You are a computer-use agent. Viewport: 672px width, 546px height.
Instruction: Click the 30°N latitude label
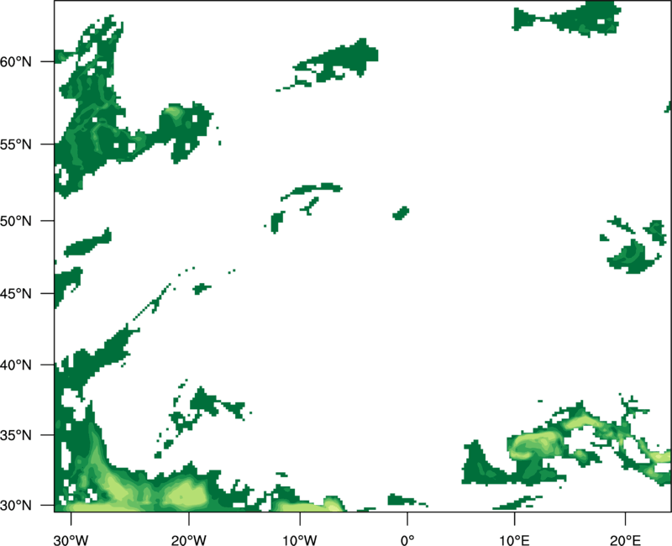pos(16,506)
